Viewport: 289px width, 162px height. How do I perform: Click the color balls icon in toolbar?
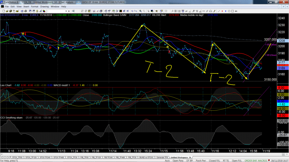44,11
